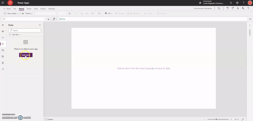Expand the right SCREEN properties pane

click(250, 26)
